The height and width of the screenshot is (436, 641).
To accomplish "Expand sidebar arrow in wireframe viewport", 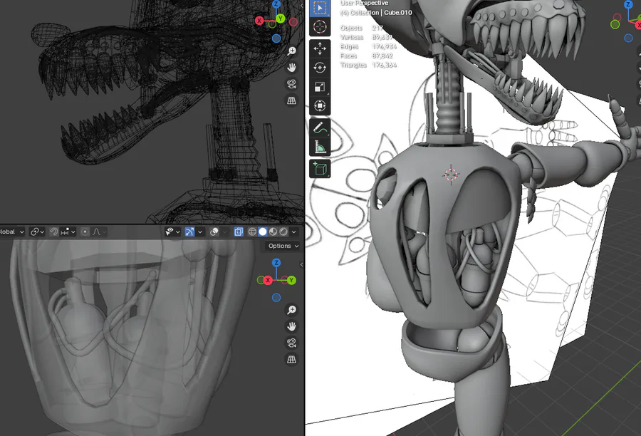I will (302, 6).
